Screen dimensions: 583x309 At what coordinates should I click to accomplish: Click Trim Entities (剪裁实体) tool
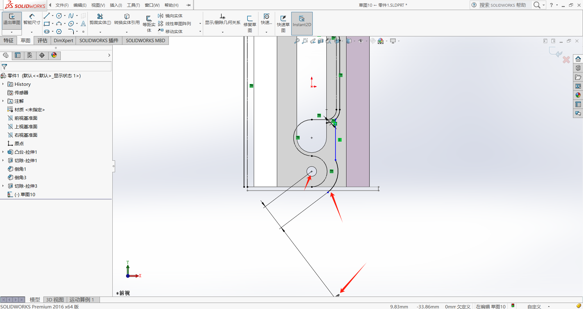100,19
